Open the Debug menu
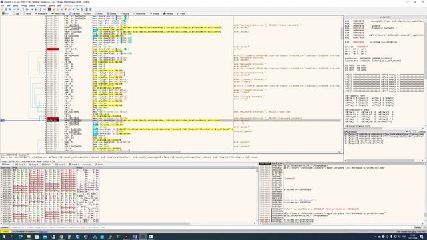The image size is (427, 240). click(15, 5)
